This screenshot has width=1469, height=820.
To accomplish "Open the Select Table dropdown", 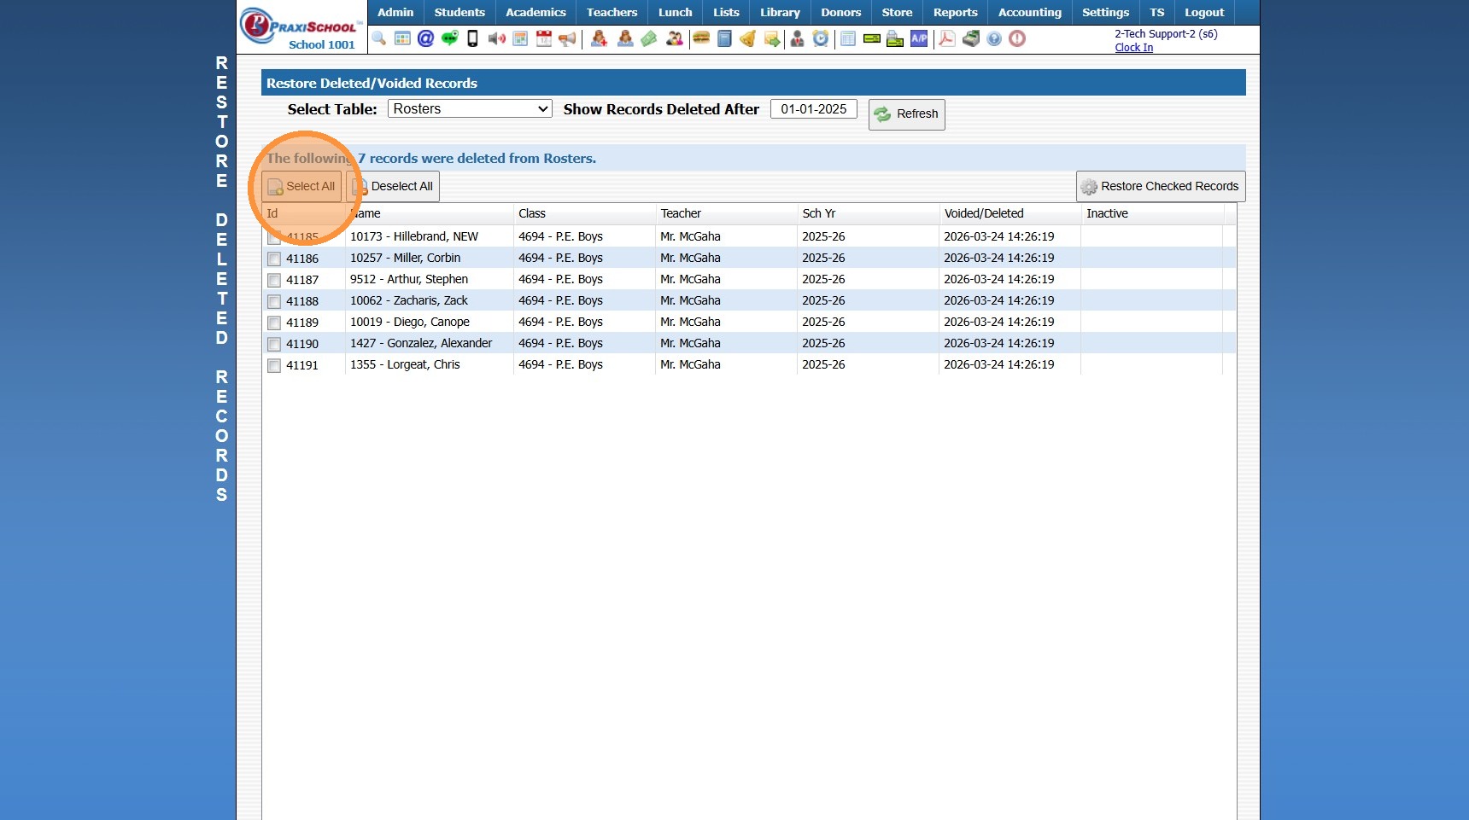I will 470,109.
